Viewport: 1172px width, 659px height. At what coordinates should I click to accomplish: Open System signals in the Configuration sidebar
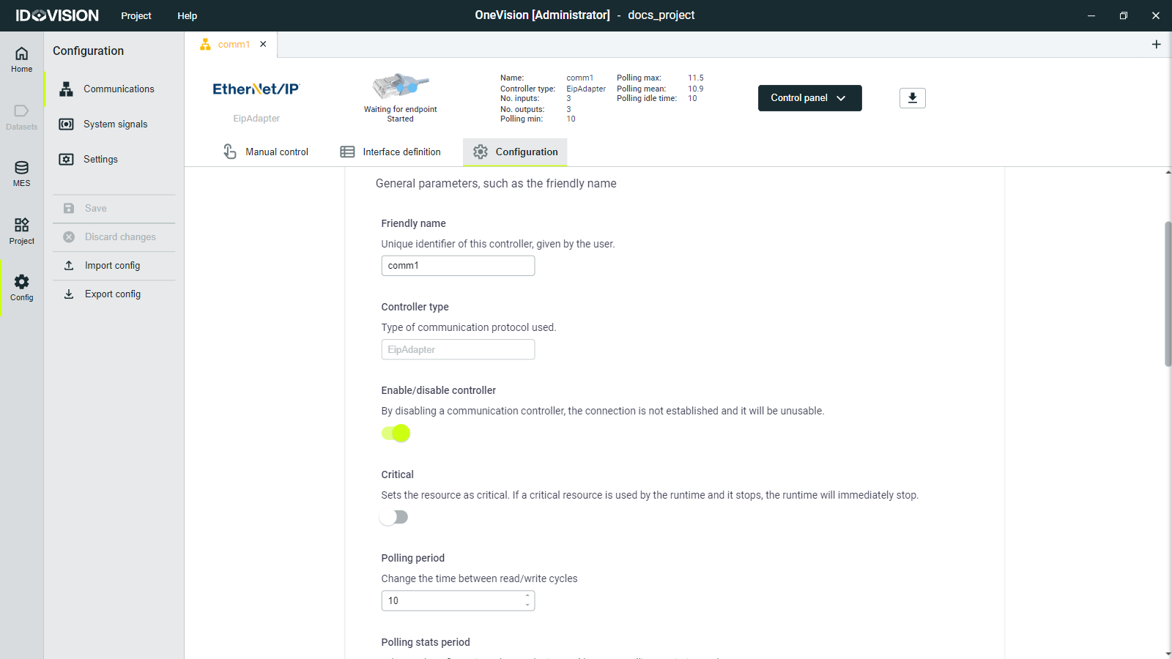click(115, 124)
